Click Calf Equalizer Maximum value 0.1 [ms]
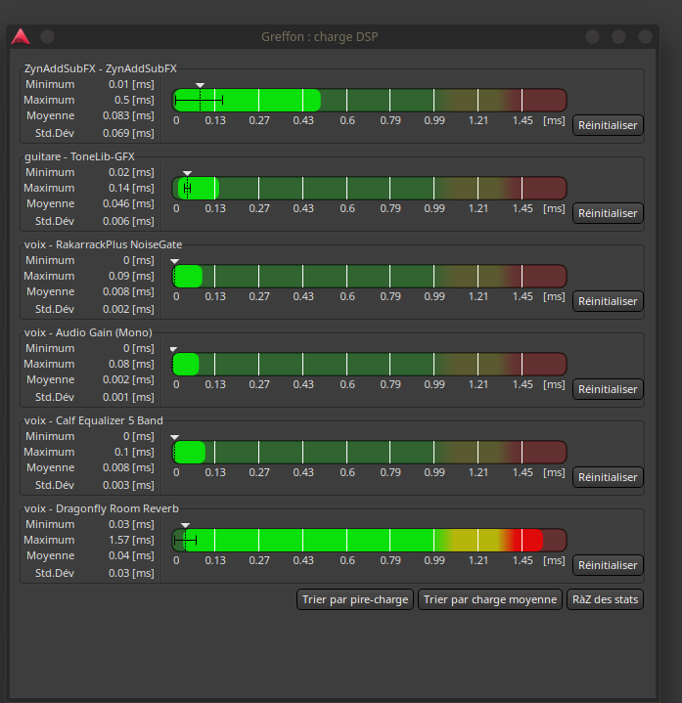The height and width of the screenshot is (703, 682). click(134, 452)
